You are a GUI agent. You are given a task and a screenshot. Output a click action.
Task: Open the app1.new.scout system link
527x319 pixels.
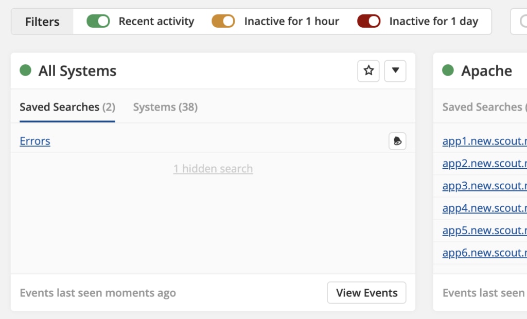[x=485, y=141]
